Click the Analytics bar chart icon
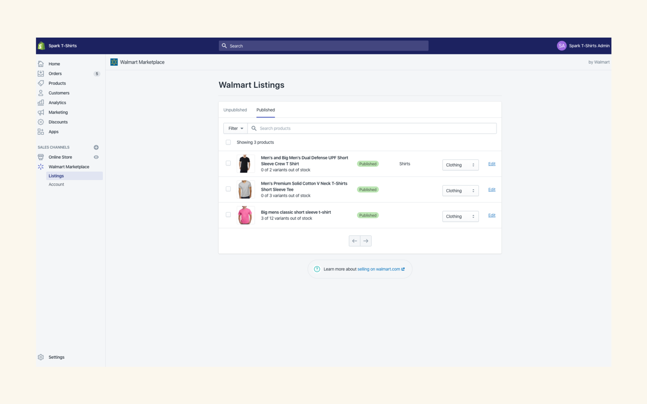647x404 pixels. [x=41, y=102]
